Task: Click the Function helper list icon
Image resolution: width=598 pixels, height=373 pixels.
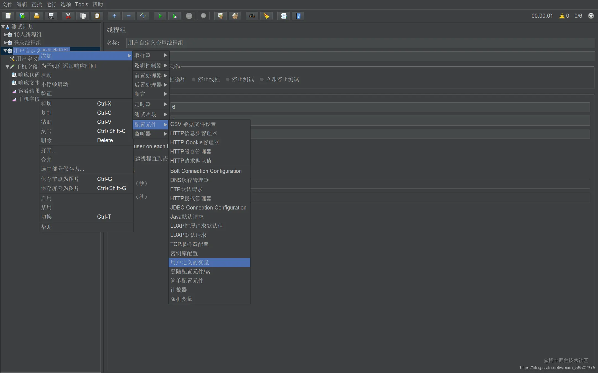Action: [x=283, y=16]
